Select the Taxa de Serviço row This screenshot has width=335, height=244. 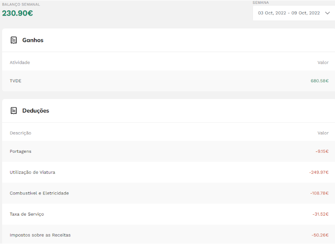point(27,214)
